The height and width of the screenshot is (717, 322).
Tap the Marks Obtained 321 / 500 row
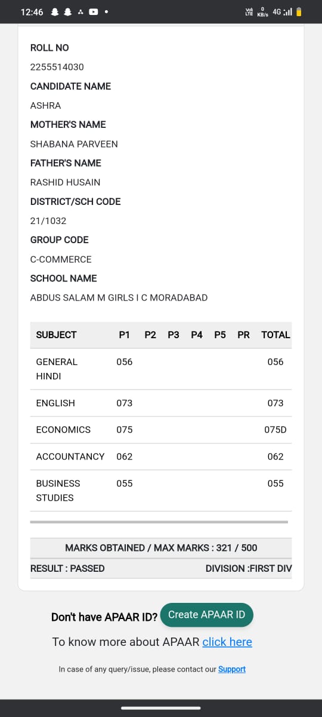point(161,548)
